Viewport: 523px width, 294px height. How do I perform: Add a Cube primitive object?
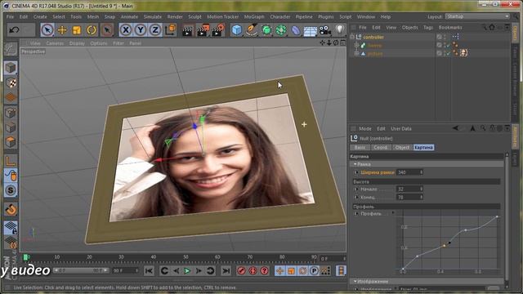click(x=236, y=30)
